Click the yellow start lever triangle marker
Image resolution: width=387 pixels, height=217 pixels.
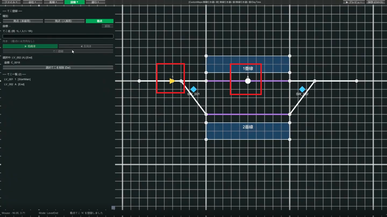[172, 81]
